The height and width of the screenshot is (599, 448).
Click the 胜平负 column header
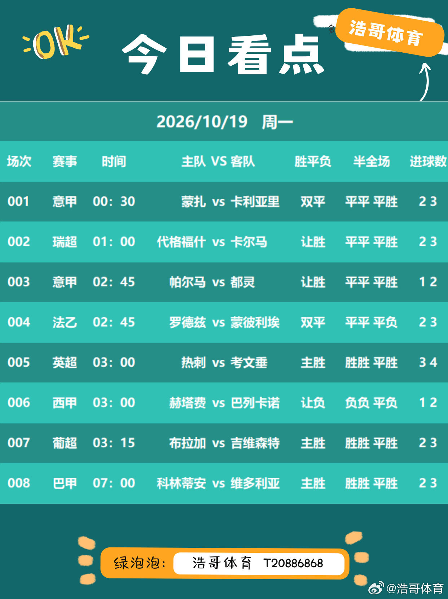click(x=313, y=161)
